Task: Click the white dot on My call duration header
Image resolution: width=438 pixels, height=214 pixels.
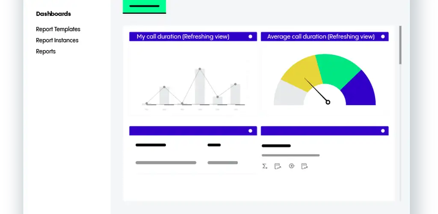Action: [250, 37]
